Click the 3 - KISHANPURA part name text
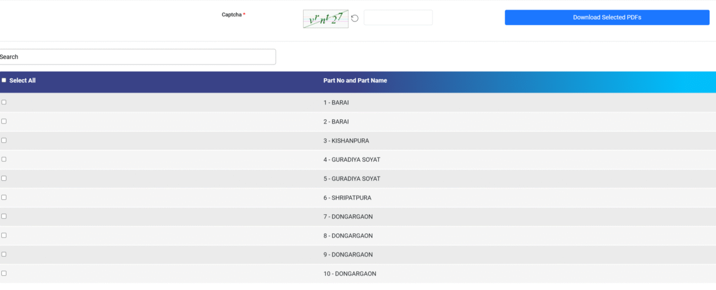This screenshot has width=716, height=290. click(346, 141)
